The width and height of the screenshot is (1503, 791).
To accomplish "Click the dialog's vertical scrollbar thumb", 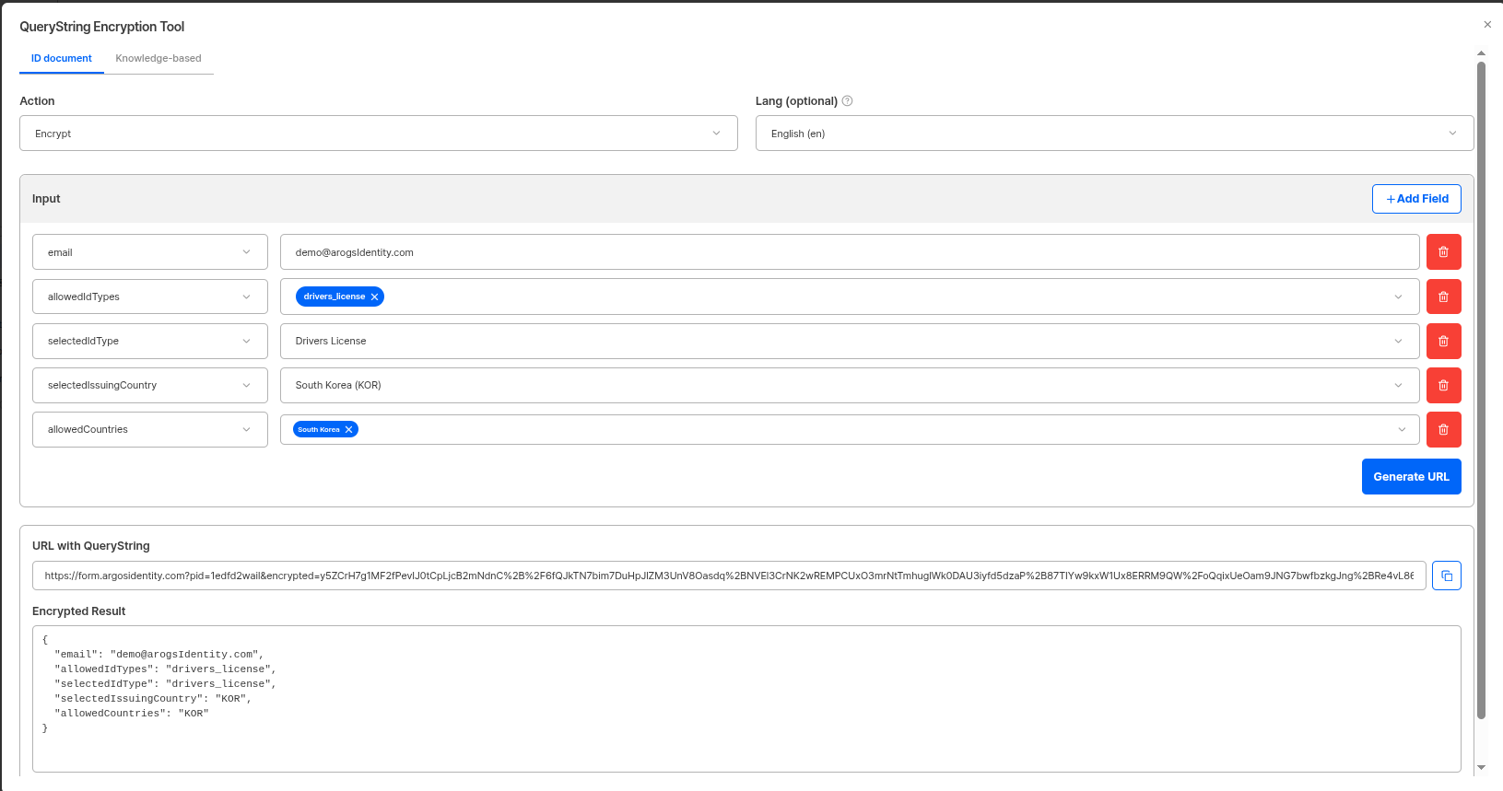I will [1481, 390].
